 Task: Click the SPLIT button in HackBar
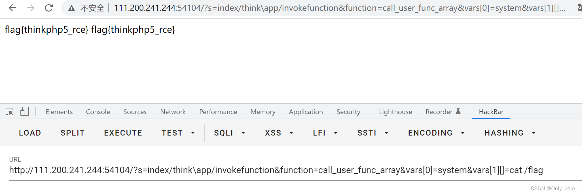(x=73, y=133)
